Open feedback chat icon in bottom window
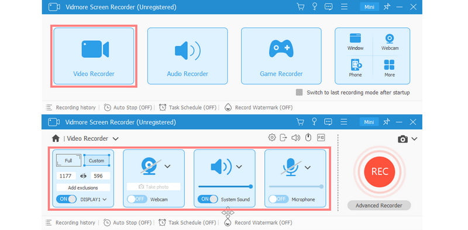This screenshot has width=468, height=230. click(328, 122)
